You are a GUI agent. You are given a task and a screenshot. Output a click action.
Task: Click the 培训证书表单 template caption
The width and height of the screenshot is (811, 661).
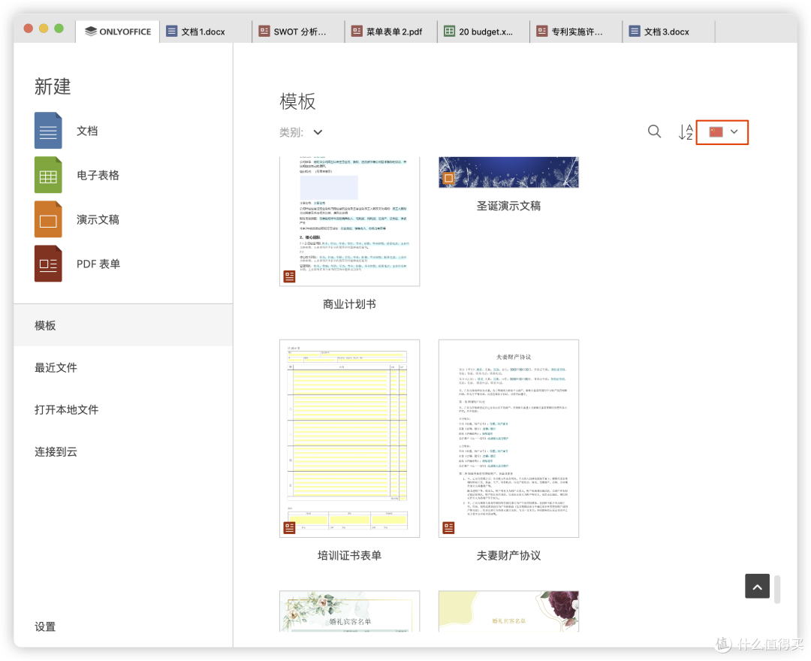click(x=350, y=556)
